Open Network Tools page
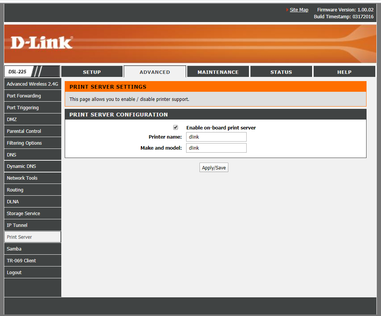This screenshot has height=316, width=381. click(33, 178)
